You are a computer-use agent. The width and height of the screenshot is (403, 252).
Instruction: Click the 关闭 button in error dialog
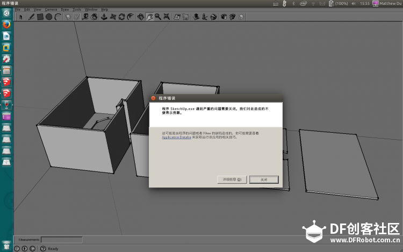point(264,179)
